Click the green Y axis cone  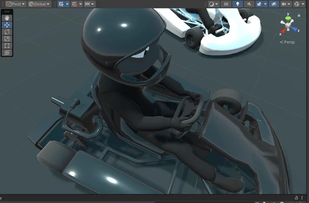tap(288, 19)
